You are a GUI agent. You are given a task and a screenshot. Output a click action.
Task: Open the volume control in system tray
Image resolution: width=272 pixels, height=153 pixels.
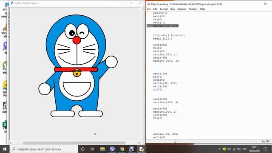click(x=239, y=149)
